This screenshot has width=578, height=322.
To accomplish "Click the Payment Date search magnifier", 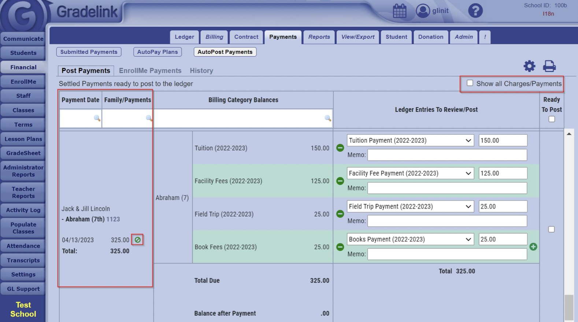I will click(97, 118).
